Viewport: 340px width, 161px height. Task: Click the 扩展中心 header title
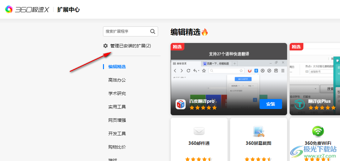coord(69,10)
